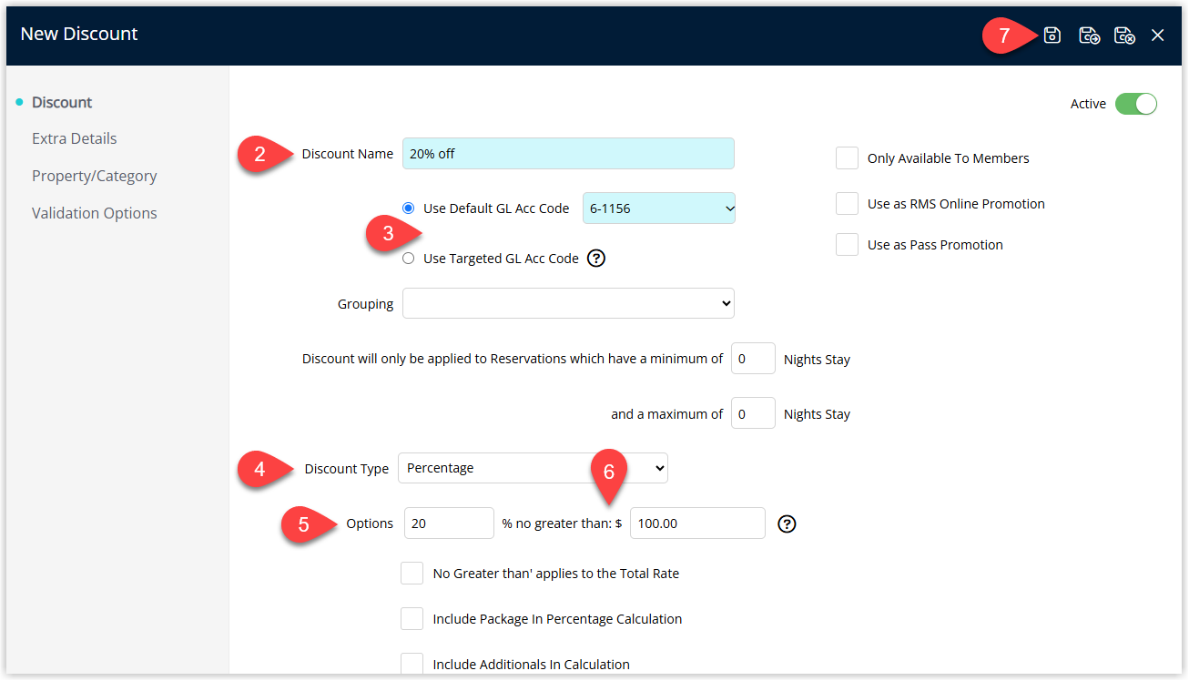Go to the Extra Details section

coord(75,138)
